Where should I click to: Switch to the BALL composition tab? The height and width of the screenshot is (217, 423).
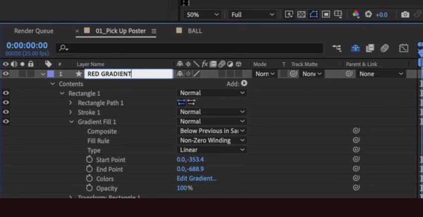coord(195,31)
